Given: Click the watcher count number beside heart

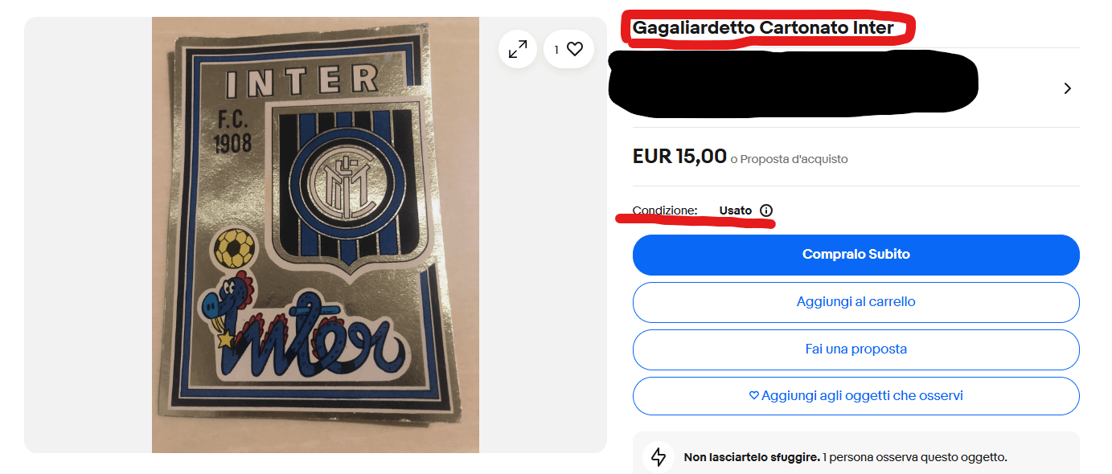Looking at the screenshot, I should 556,50.
